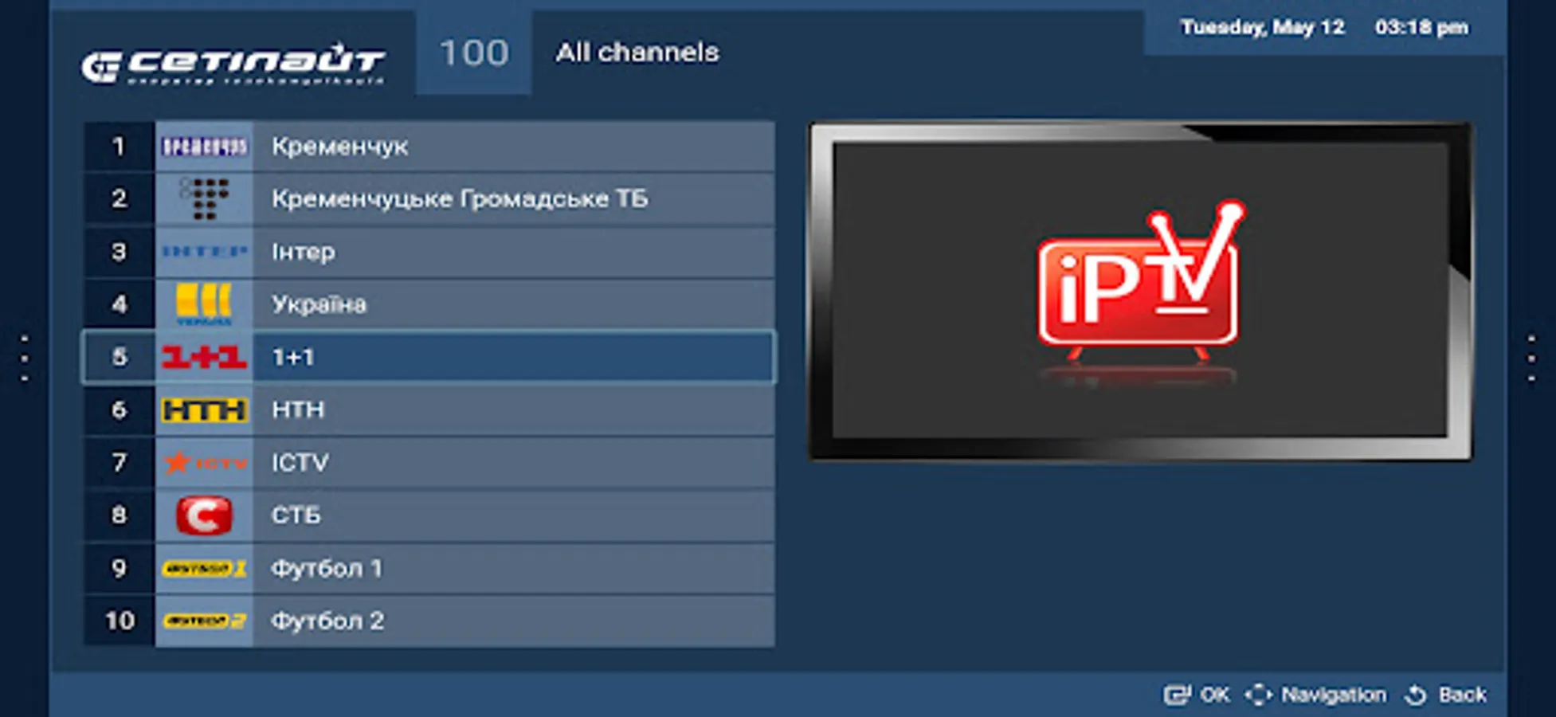Choose the Україна channel name
Image resolution: width=1556 pixels, height=717 pixels.
point(319,304)
